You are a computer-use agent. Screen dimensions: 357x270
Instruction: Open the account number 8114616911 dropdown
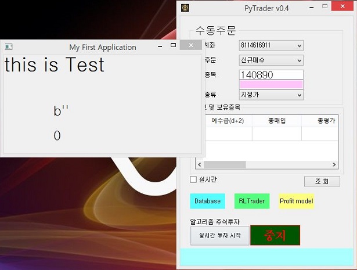271,45
